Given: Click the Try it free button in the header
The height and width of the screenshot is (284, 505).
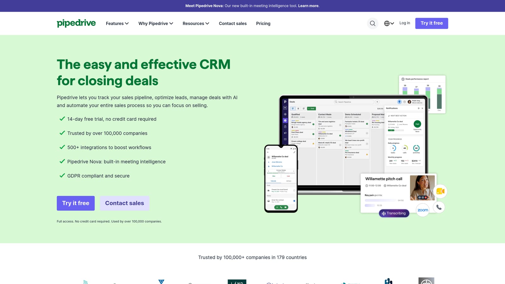Looking at the screenshot, I should click(x=432, y=23).
